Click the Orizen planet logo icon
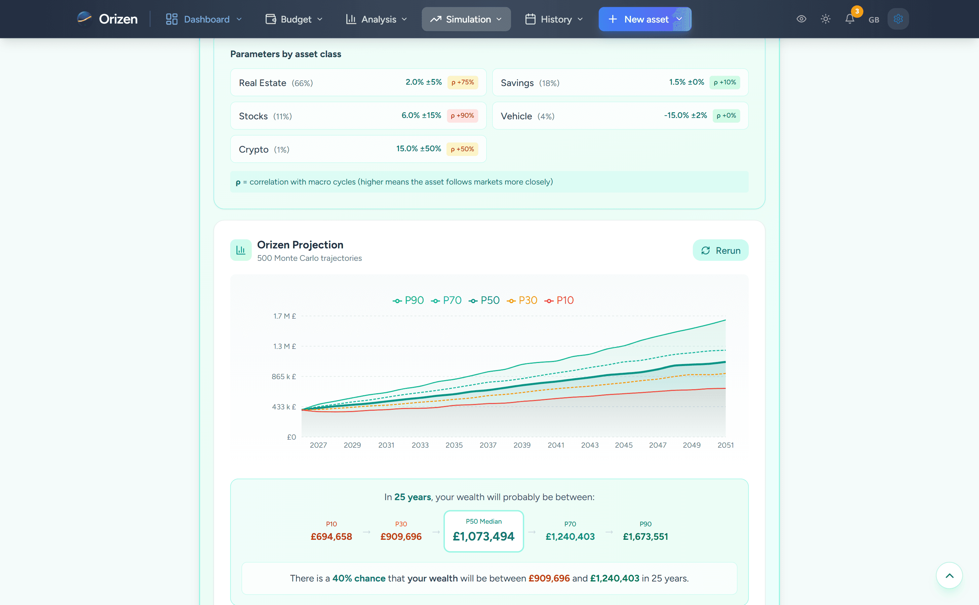The image size is (979, 605). 84,19
